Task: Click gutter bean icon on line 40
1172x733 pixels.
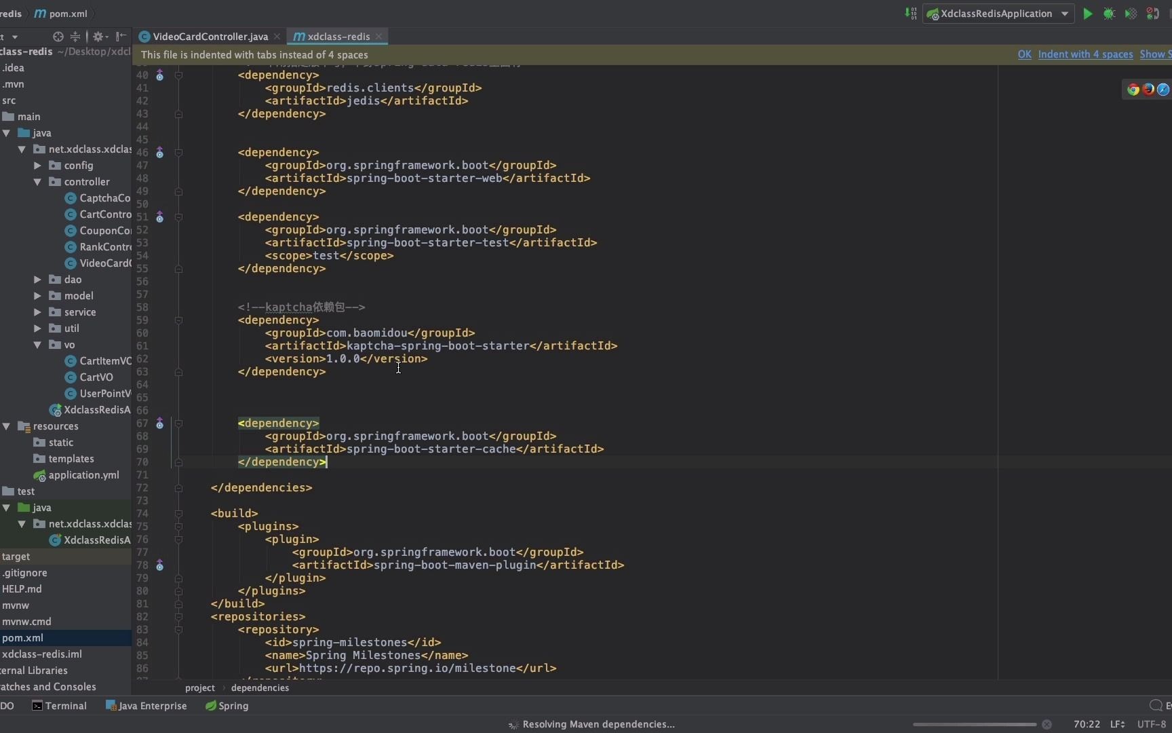Action: tap(160, 75)
